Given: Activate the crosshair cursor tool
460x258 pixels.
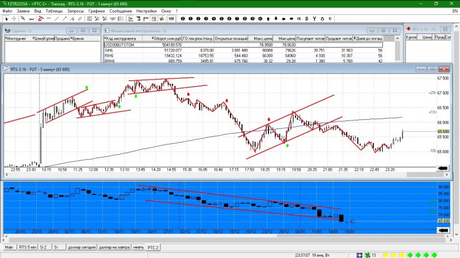Looking at the screenshot, I should click(x=14, y=19).
